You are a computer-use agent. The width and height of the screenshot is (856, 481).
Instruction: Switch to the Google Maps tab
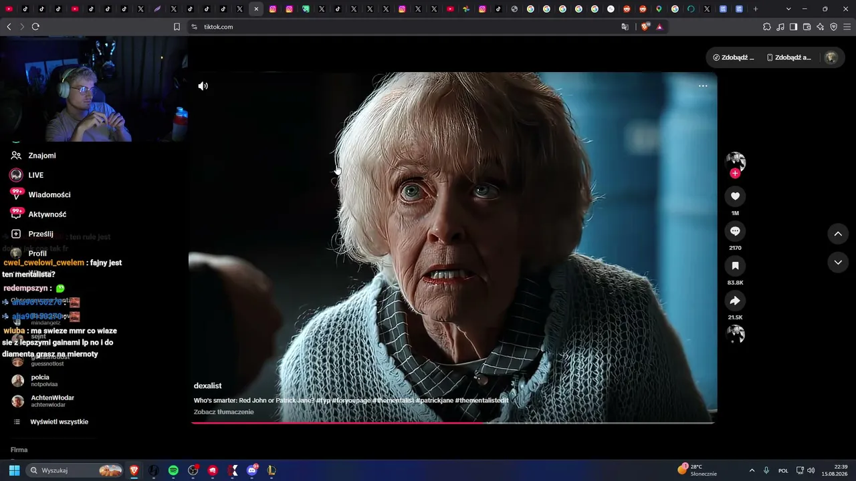click(659, 9)
